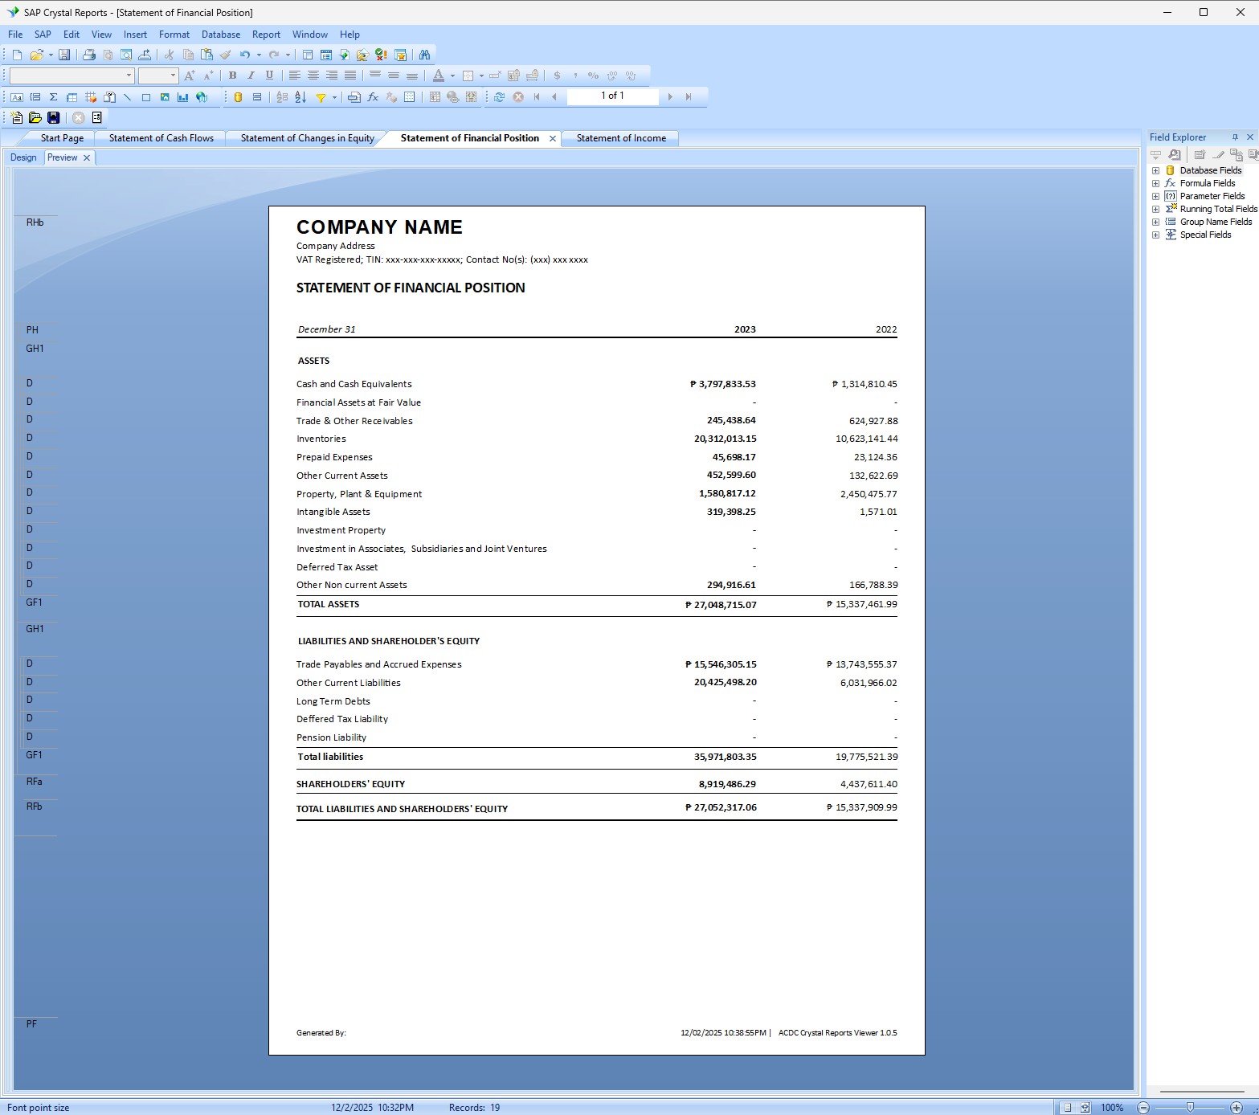This screenshot has height=1115, width=1259.
Task: Switch to the Design view tab
Action: (23, 157)
